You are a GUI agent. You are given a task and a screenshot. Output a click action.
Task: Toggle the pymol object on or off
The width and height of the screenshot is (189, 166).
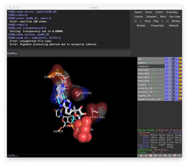(151, 63)
